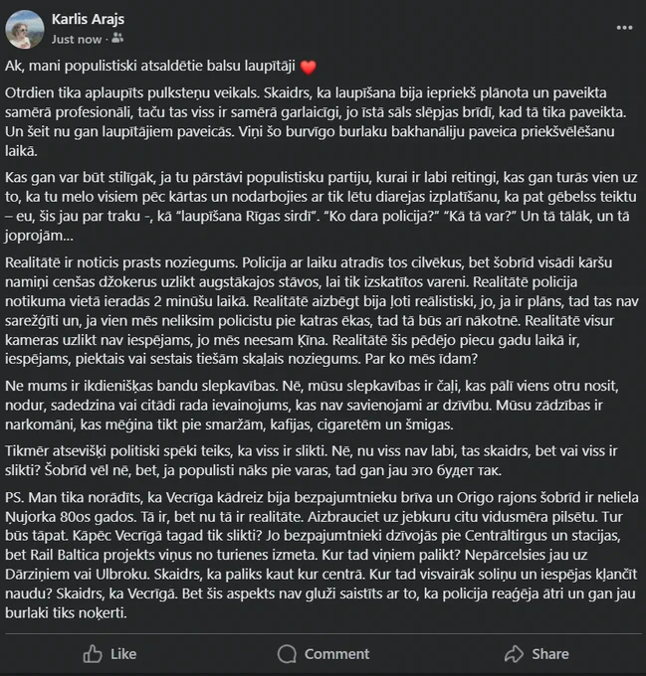
Task: Open the 'Just now' timestamp link
Action: [x=77, y=39]
